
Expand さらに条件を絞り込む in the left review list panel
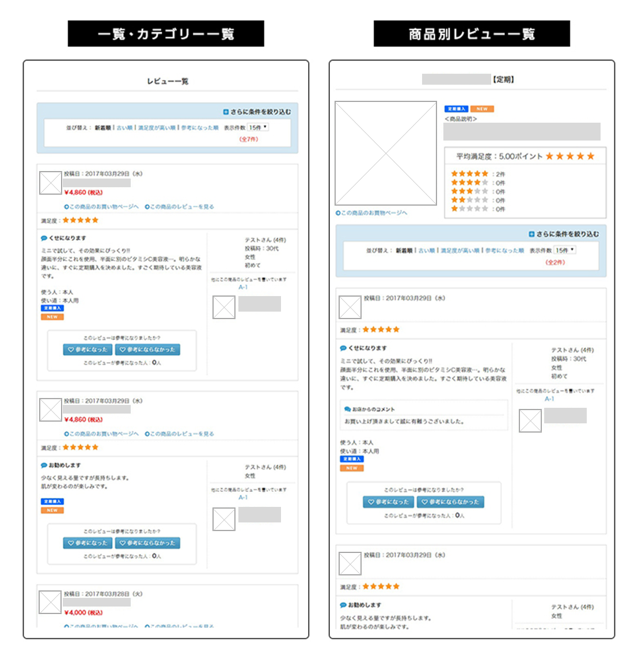point(257,112)
